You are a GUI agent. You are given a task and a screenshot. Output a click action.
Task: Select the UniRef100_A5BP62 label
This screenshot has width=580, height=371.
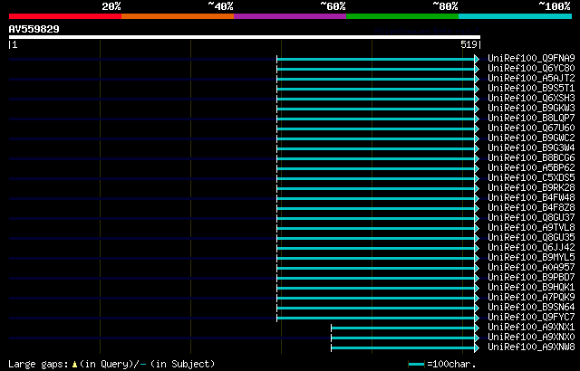(531, 168)
